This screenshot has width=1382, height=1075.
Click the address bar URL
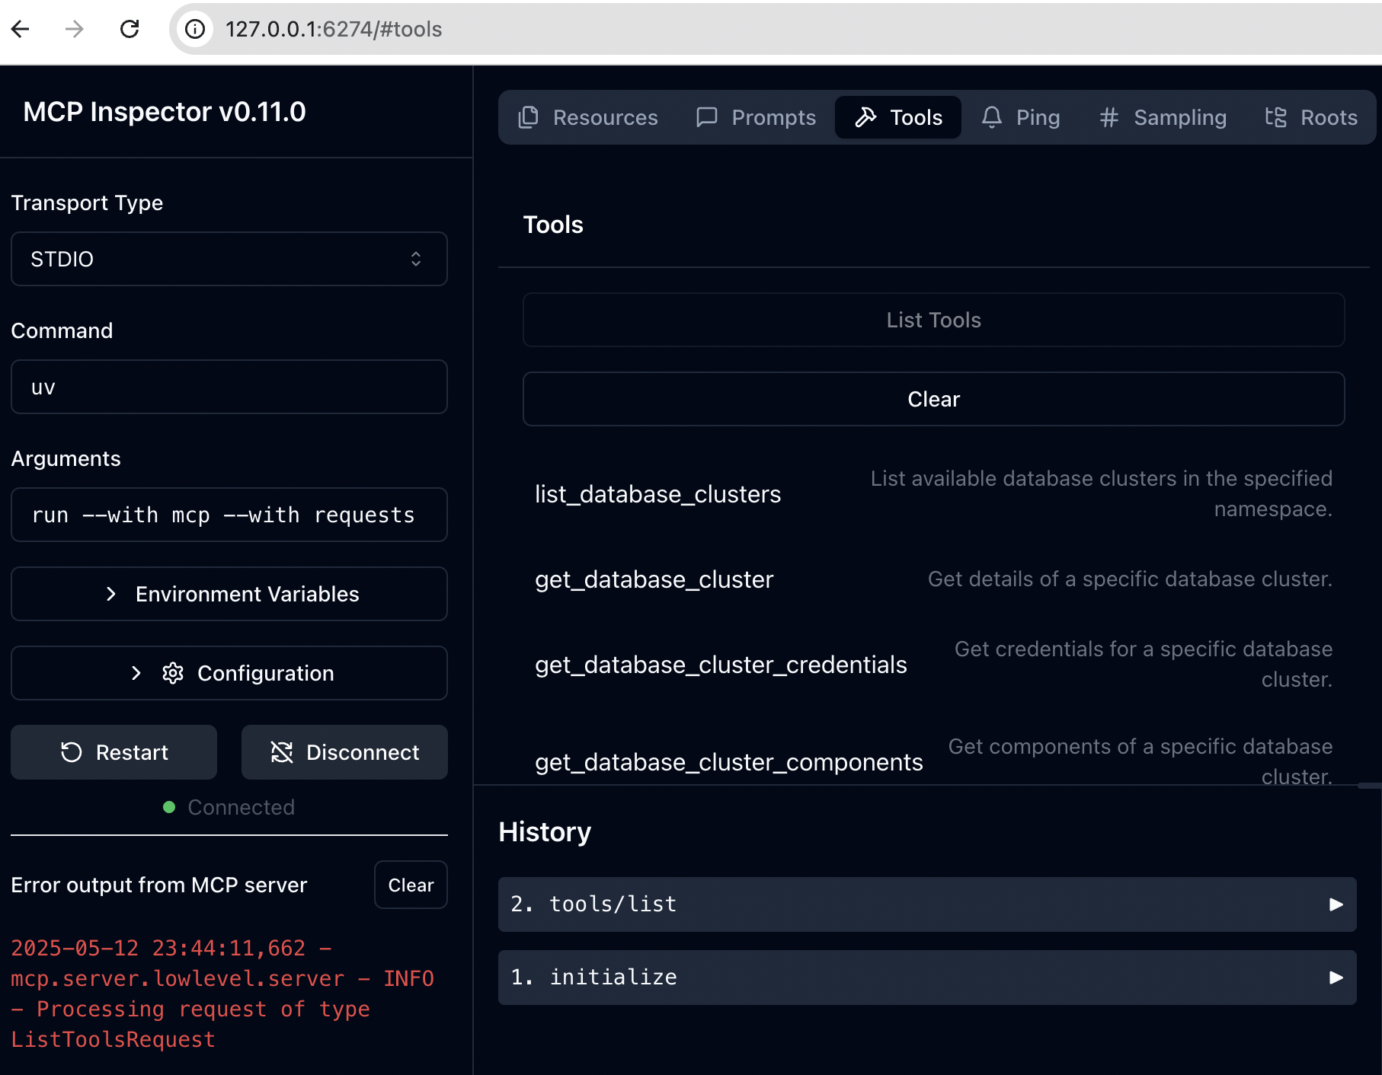click(334, 29)
